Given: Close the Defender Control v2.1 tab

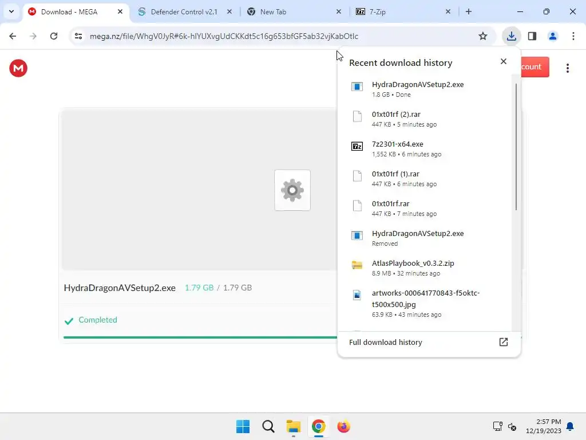Looking at the screenshot, I should coord(229,12).
